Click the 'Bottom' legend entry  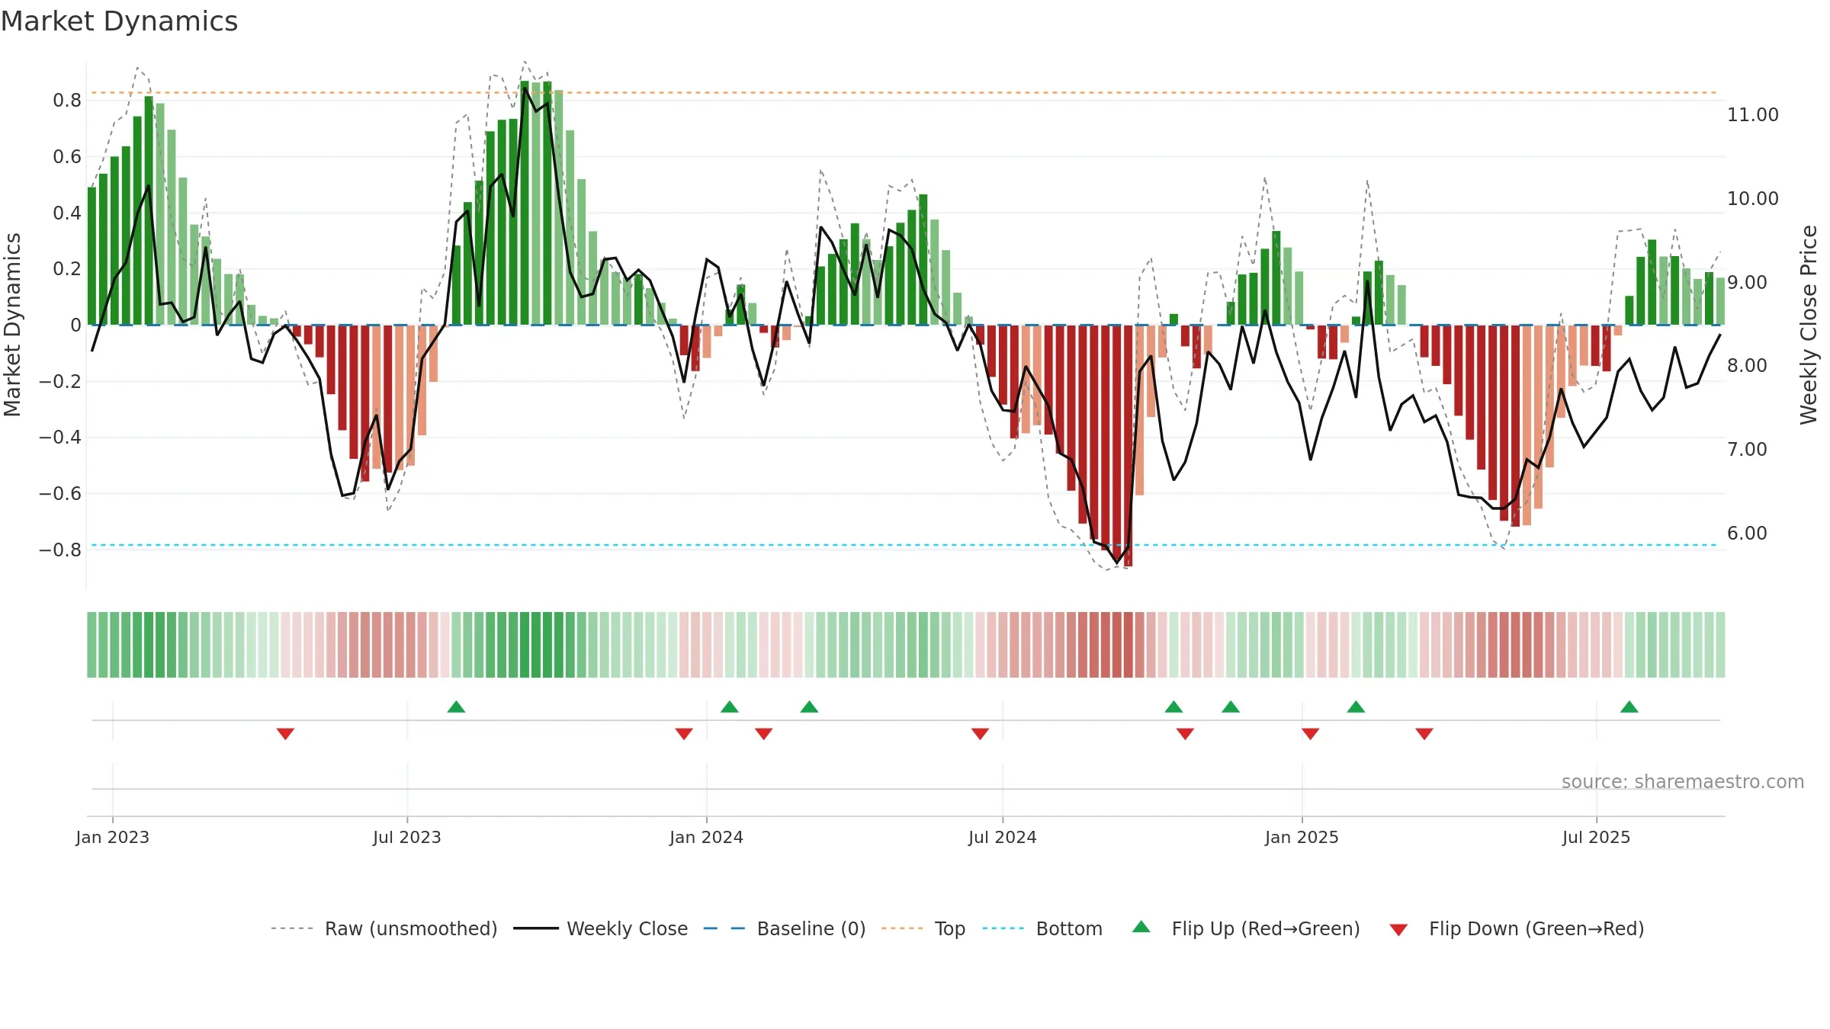(x=1043, y=928)
